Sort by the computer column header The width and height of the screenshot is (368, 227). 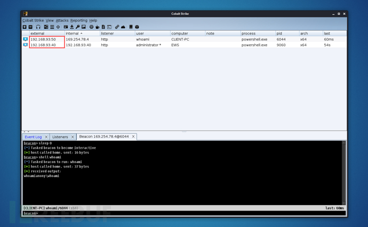pyautogui.click(x=188, y=33)
